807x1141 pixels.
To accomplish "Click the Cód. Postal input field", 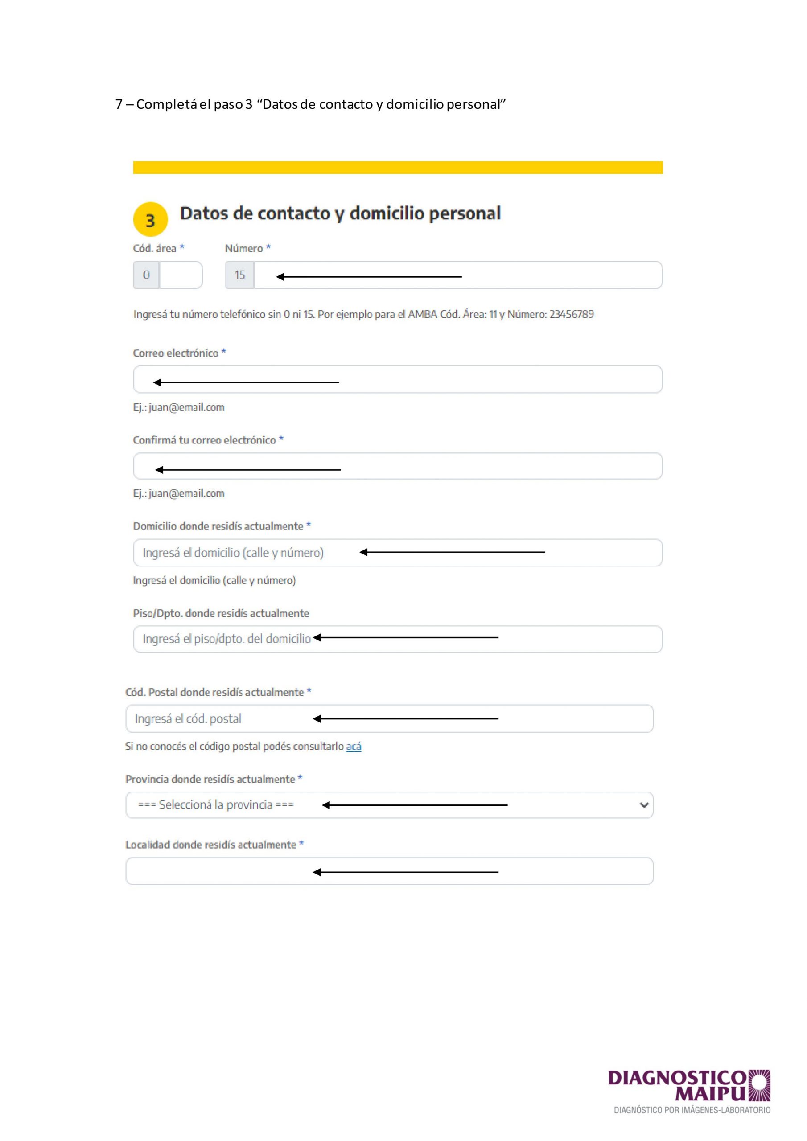I will click(389, 718).
